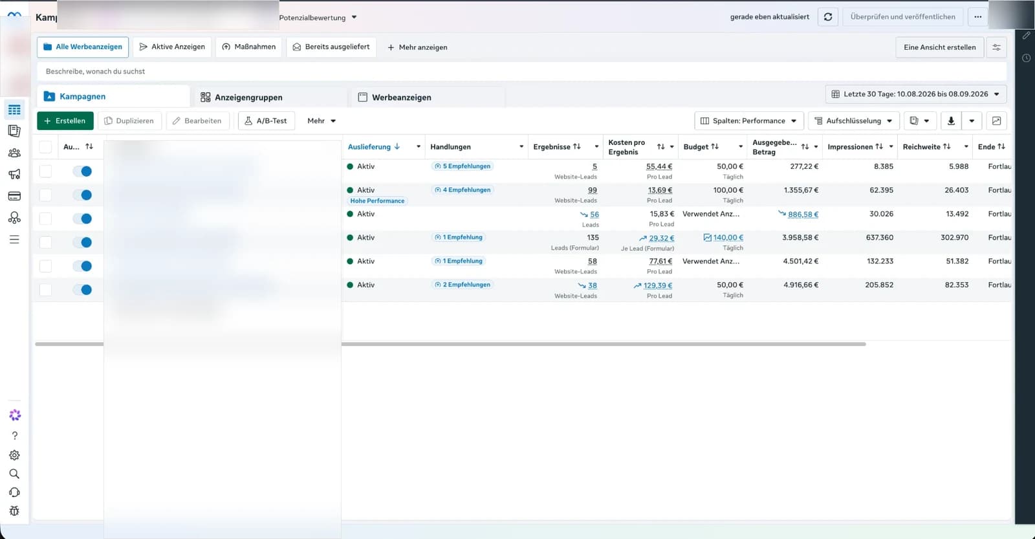Viewport: 1035px width, 539px height.
Task: Toggle off the campaign with 5 Empfehlungen
Action: click(82, 171)
